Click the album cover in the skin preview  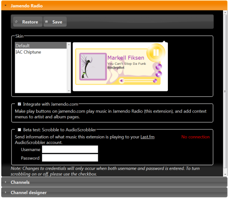click(x=93, y=66)
